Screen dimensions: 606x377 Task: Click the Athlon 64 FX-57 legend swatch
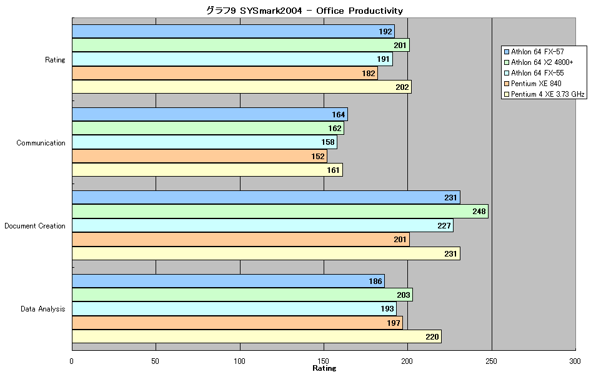(x=506, y=52)
